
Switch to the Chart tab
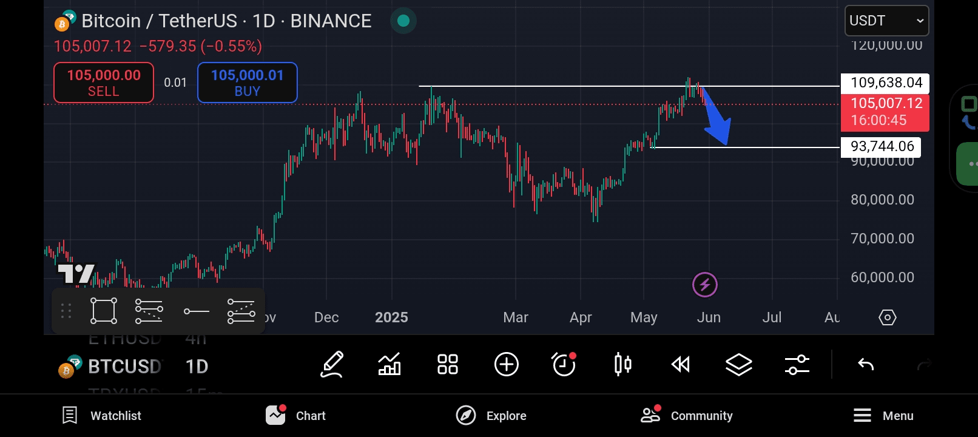pyautogui.click(x=296, y=416)
